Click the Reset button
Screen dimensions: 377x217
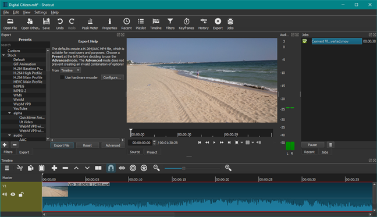point(87,145)
